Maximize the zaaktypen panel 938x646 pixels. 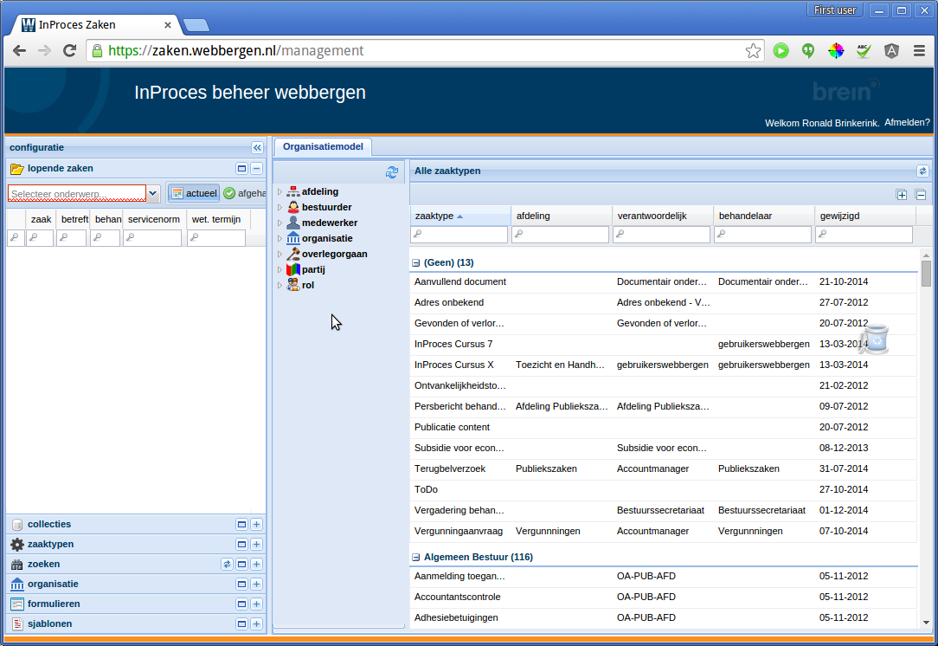point(241,544)
